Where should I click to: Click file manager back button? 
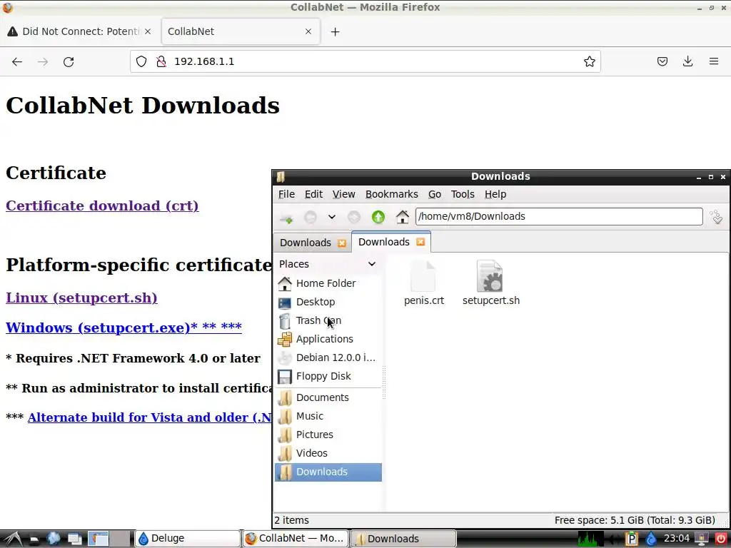pos(310,217)
